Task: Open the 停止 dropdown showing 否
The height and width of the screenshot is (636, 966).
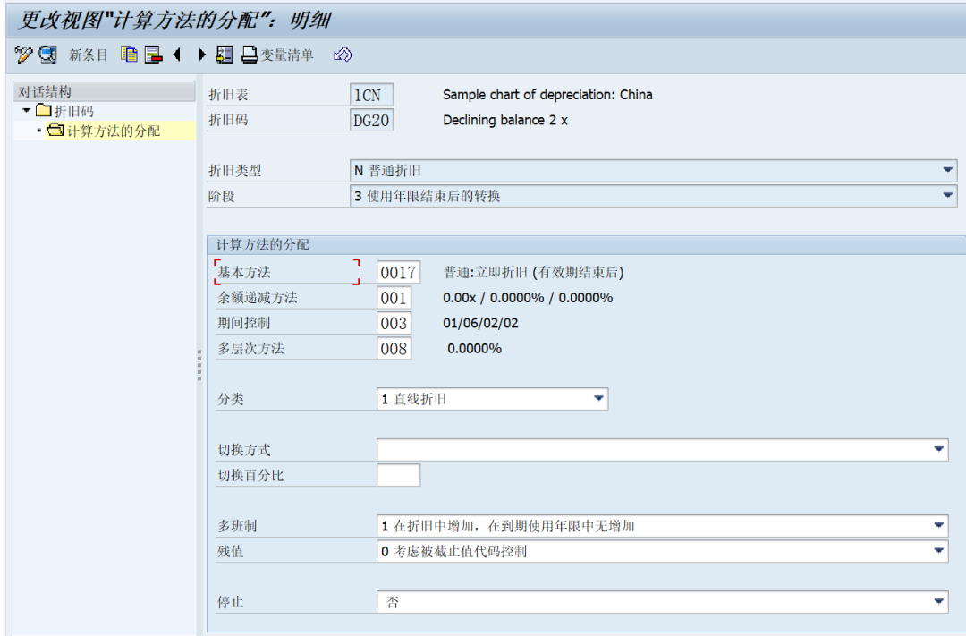Action: (938, 602)
